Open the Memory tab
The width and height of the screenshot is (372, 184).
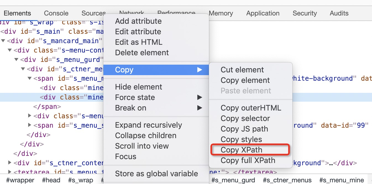click(x=221, y=13)
